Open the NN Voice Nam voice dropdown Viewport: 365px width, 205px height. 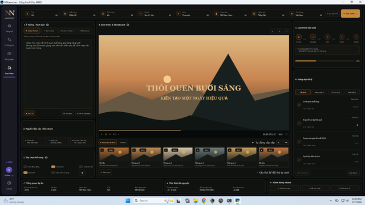(230, 14)
